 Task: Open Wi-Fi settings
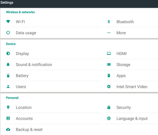53,22
